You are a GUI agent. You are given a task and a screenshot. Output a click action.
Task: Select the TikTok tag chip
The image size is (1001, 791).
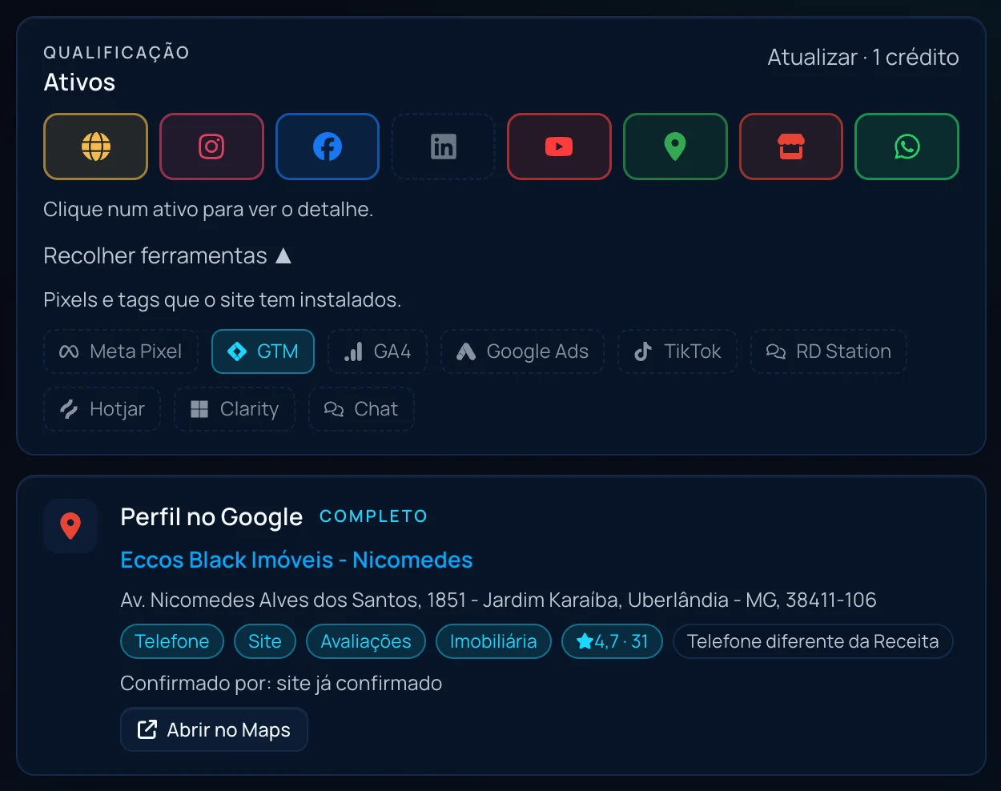[677, 351]
